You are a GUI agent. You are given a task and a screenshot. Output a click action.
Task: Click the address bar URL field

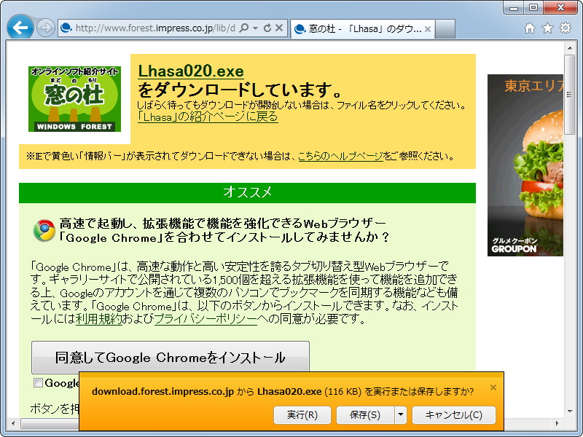click(154, 28)
